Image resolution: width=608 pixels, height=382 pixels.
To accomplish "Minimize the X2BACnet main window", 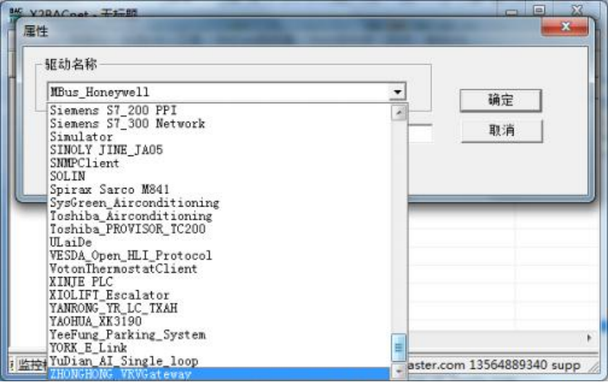I will click(x=512, y=12).
